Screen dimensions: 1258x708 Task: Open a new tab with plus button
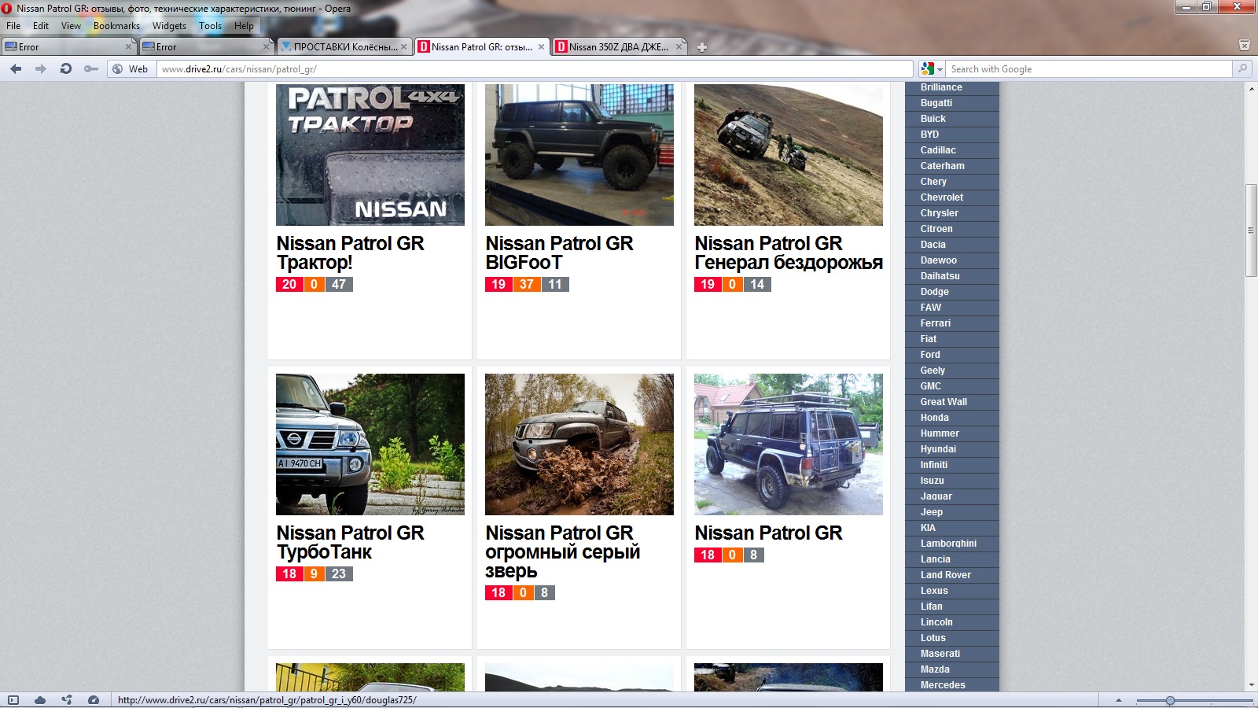[x=702, y=47]
